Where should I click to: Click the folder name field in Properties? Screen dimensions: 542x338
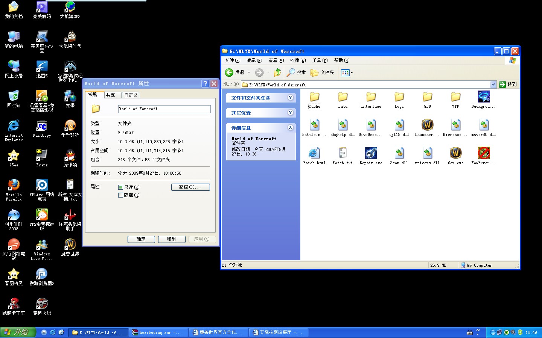164,109
